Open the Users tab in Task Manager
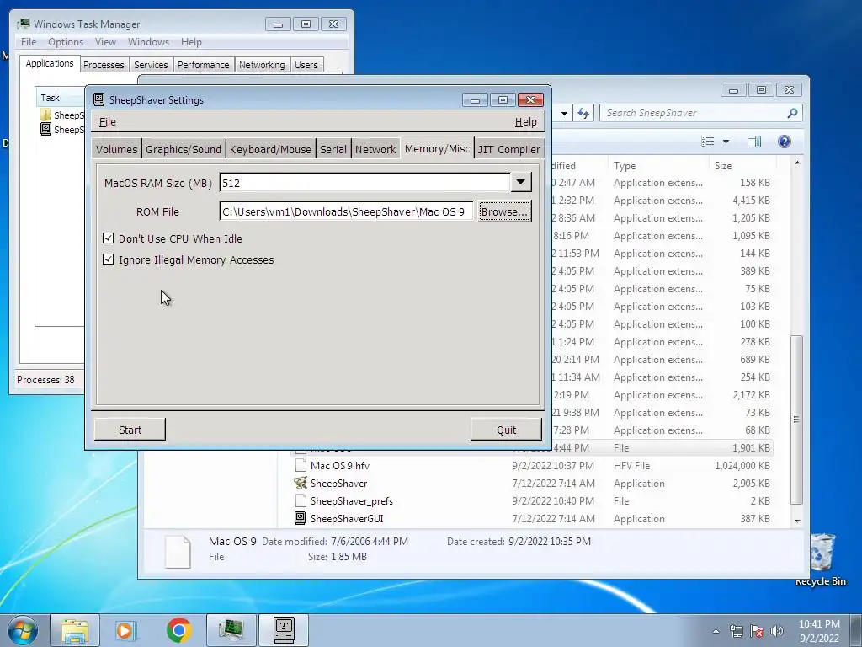The height and width of the screenshot is (647, 862). tap(306, 65)
